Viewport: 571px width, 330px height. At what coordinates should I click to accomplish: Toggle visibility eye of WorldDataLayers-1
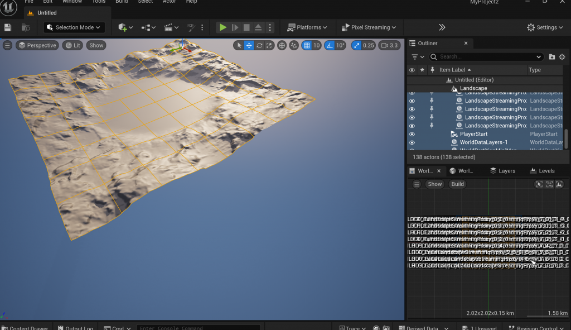pos(412,142)
